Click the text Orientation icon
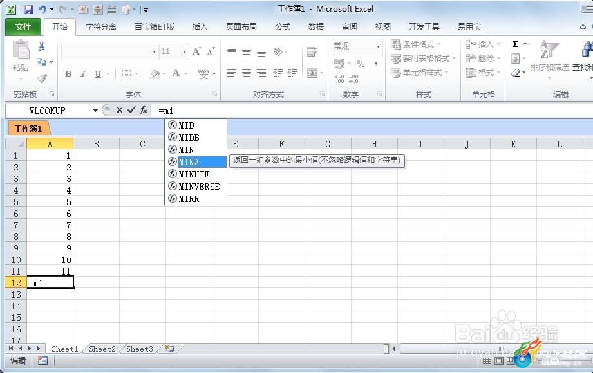 coord(278,51)
